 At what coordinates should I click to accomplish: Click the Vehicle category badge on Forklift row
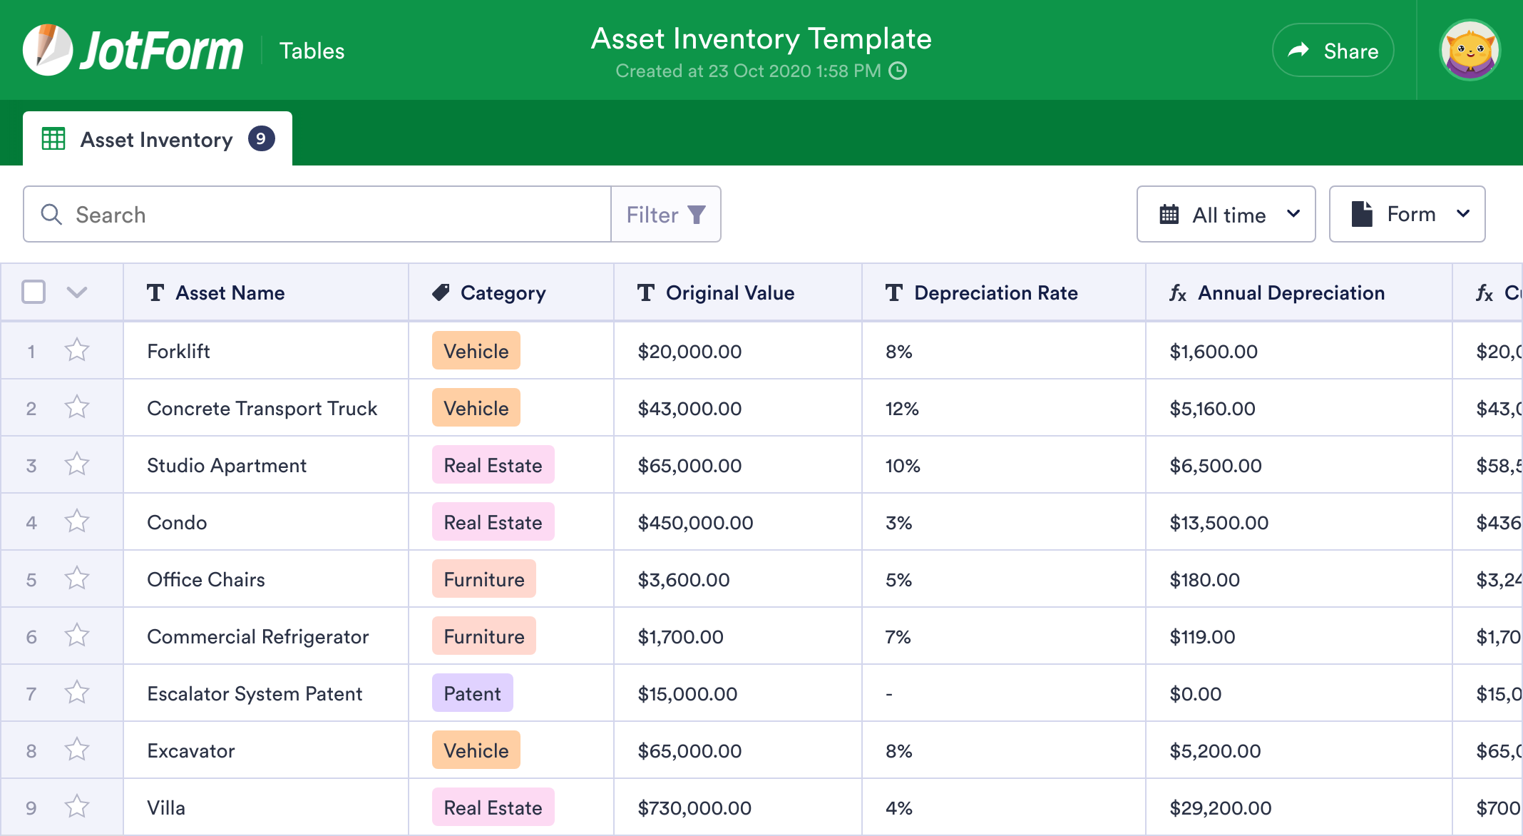(476, 350)
